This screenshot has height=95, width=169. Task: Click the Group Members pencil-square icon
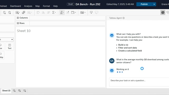click(68, 12)
